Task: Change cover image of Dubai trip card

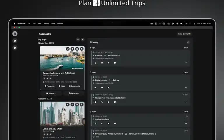Action: click(x=72, y=105)
